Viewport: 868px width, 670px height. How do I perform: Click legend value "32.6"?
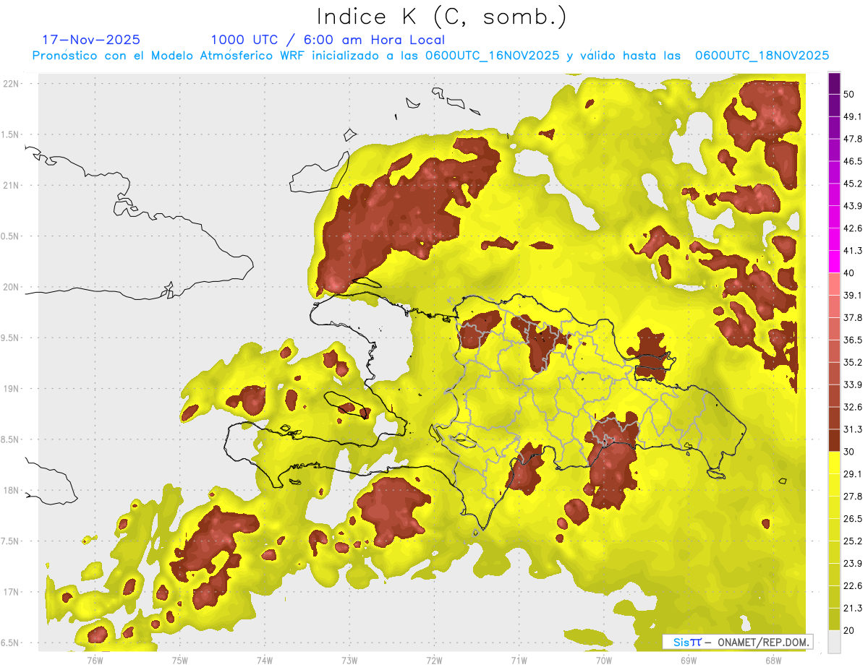[853, 407]
